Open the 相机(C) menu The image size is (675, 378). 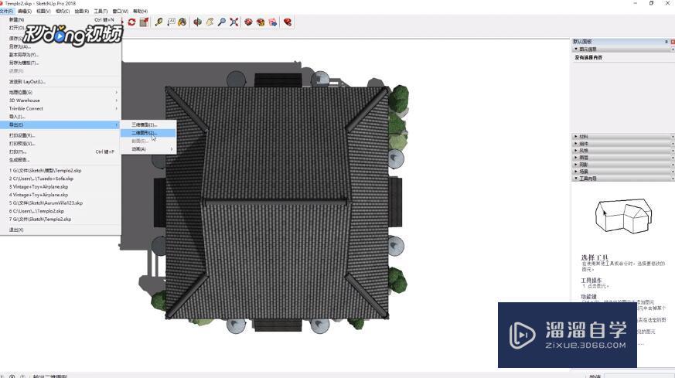(x=63, y=11)
